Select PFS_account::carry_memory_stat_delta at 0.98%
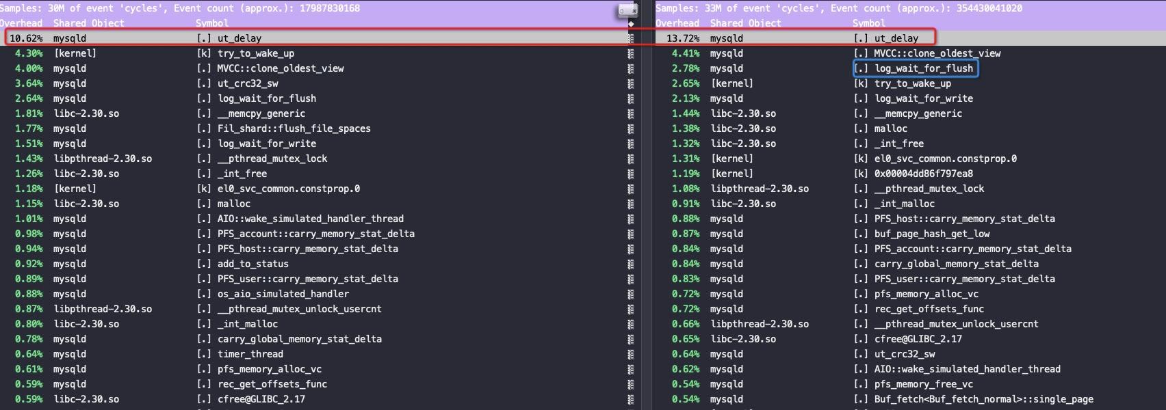 pos(316,234)
